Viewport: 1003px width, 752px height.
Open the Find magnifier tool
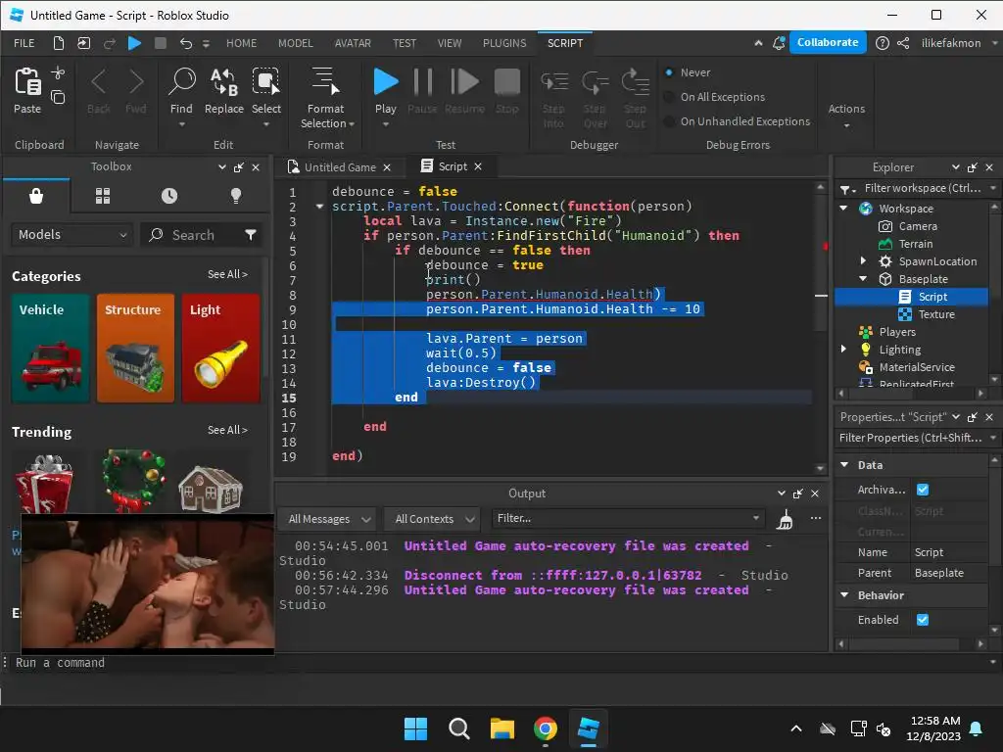(181, 82)
